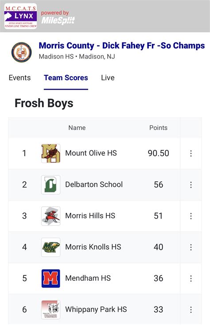Screen dimensions: 210x325
Task: Click the Mendham HS red M logo
Action: click(x=51, y=278)
